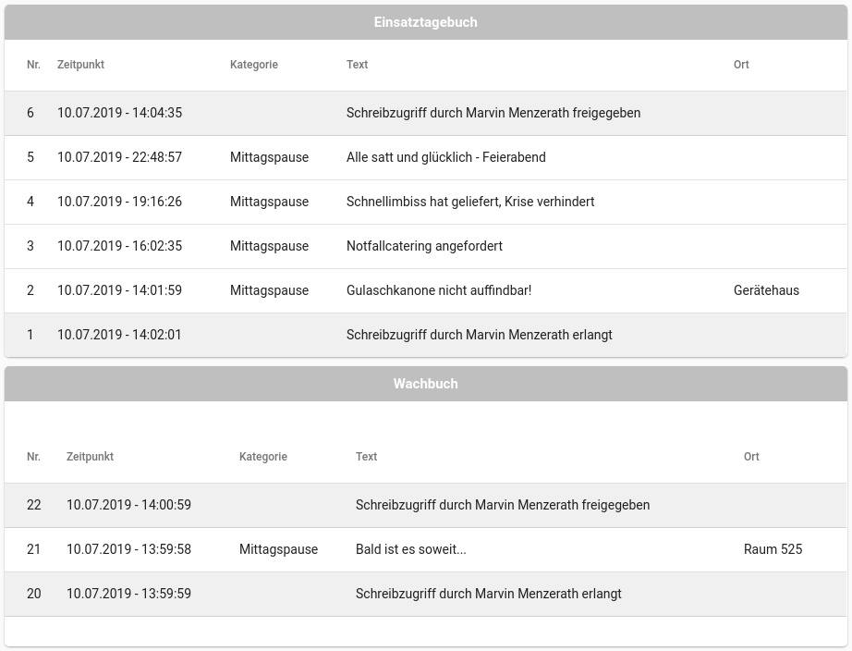
Task: Click the 'Gerätehaus' location cell
Action: (766, 290)
